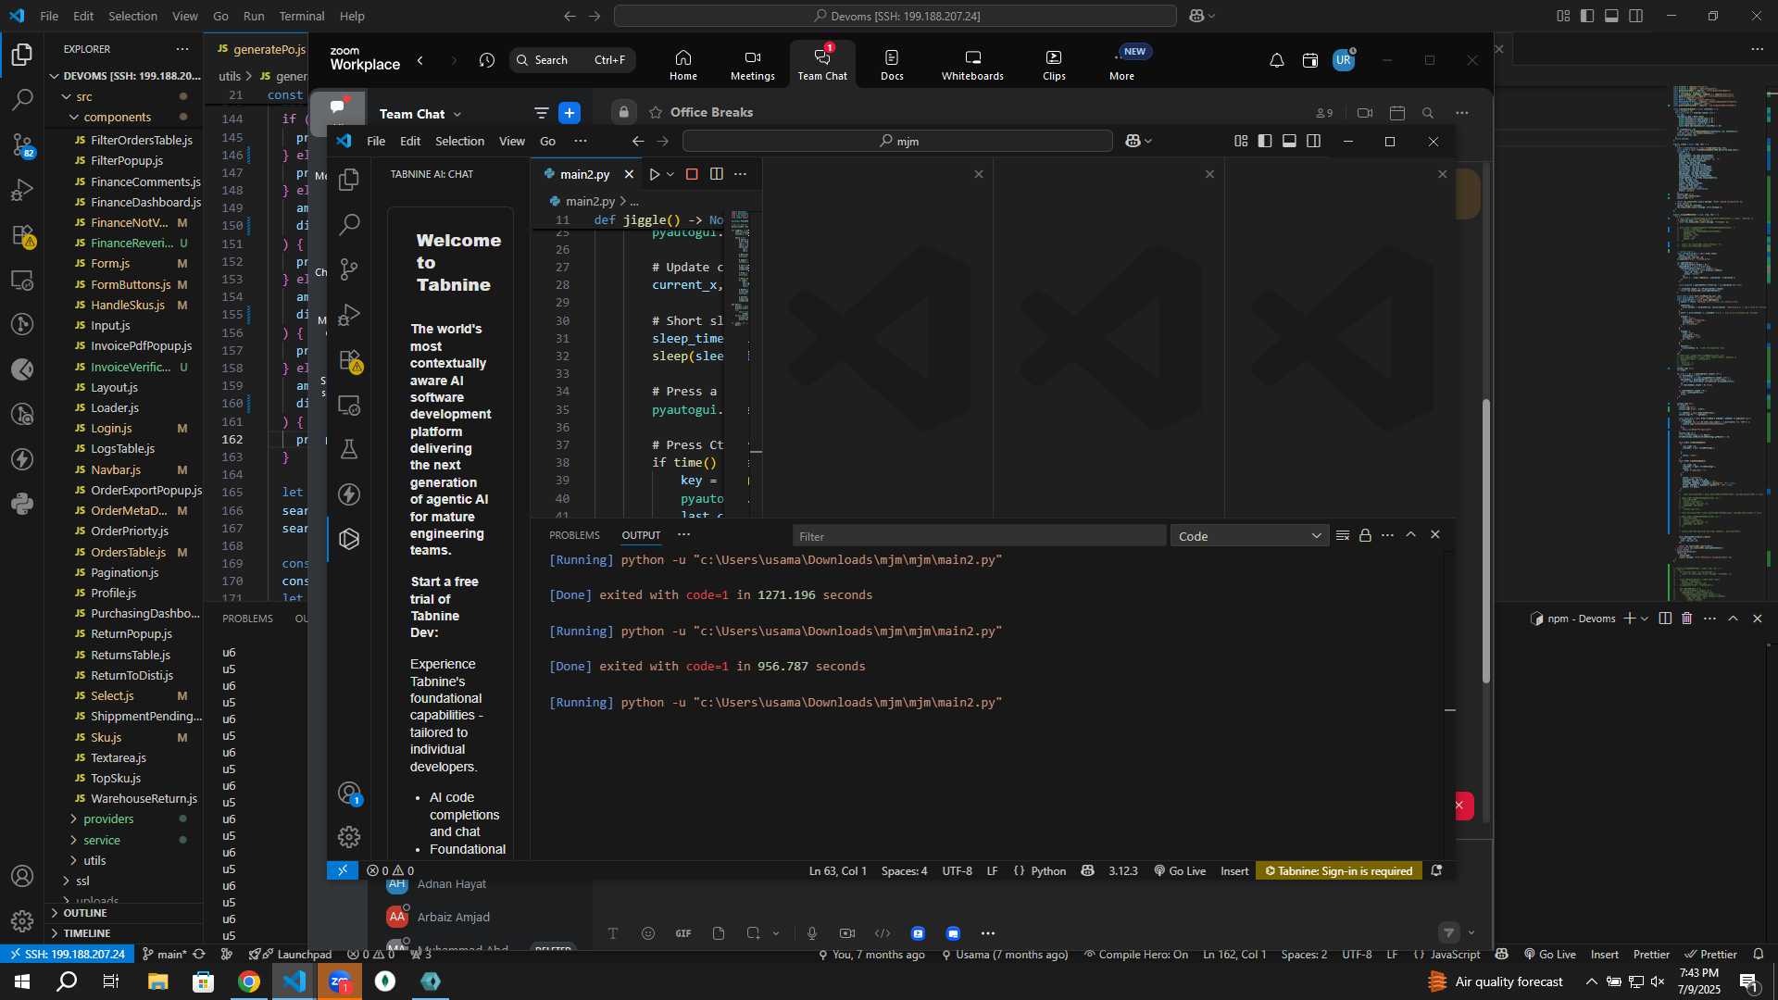The height and width of the screenshot is (1000, 1778).
Task: Toggle Panel in mjm window title bar
Action: [x=1289, y=141]
